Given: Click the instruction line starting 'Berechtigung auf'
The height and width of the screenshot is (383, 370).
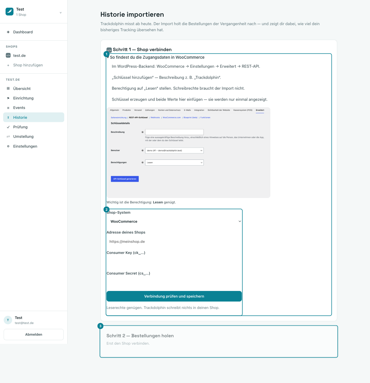Looking at the screenshot, I should 178,89.
